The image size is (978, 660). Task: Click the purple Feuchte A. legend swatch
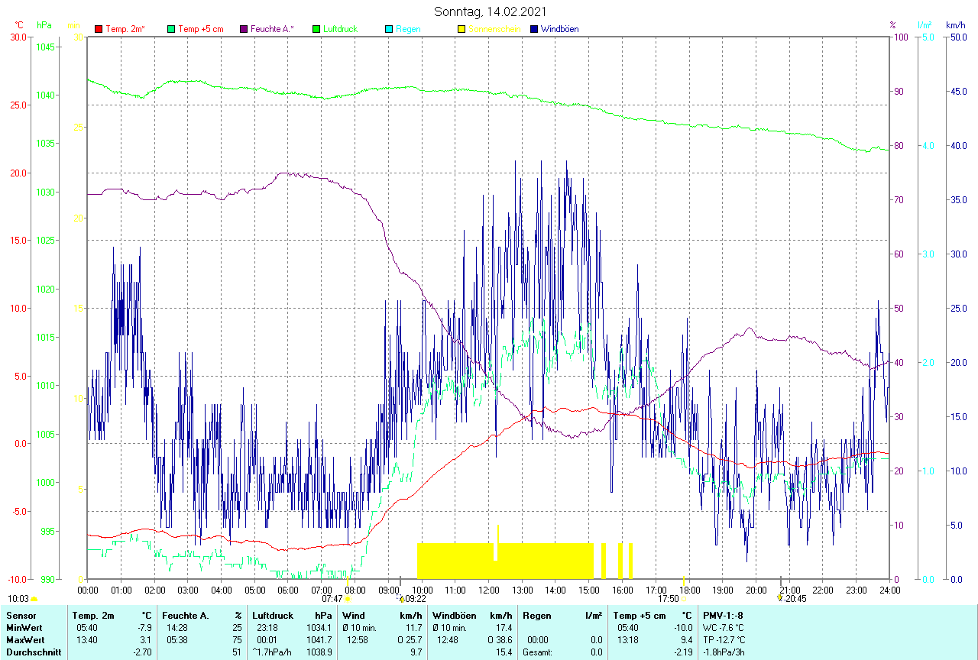pos(244,29)
